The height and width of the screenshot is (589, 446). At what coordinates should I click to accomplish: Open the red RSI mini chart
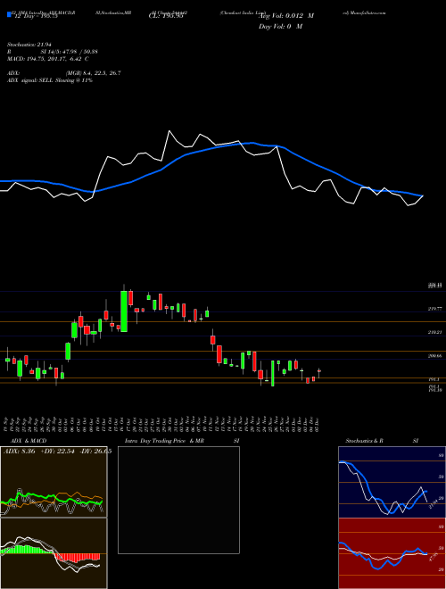392,553
